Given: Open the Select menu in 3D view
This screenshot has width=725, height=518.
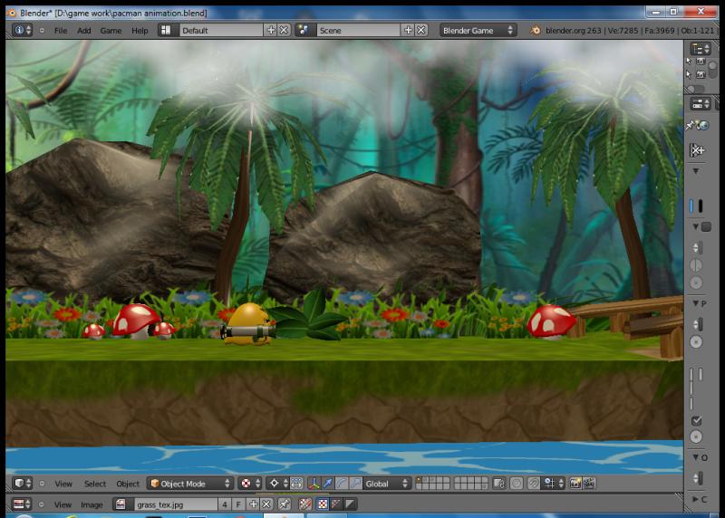Looking at the screenshot, I should point(95,484).
